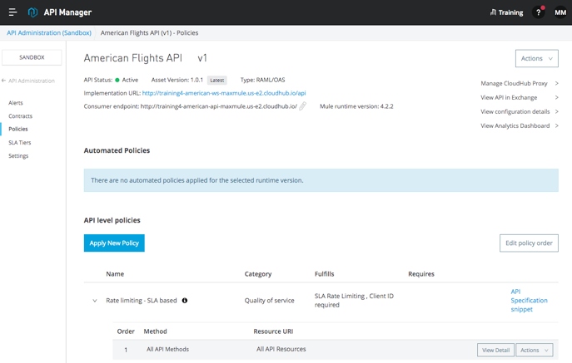The width and height of the screenshot is (572, 363).
Task: Open the Training link
Action: (506, 12)
